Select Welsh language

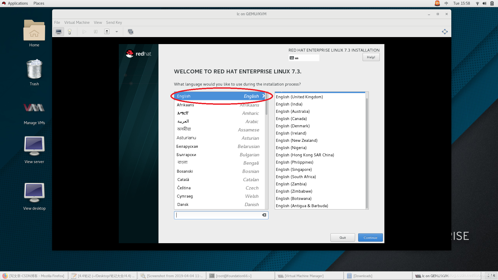(219, 196)
